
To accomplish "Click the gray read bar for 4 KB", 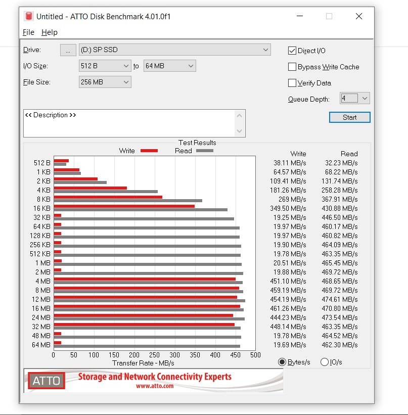I will point(106,192).
